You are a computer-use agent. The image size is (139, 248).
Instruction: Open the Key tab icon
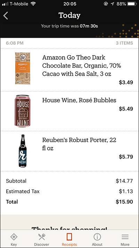pyautogui.click(x=14, y=237)
